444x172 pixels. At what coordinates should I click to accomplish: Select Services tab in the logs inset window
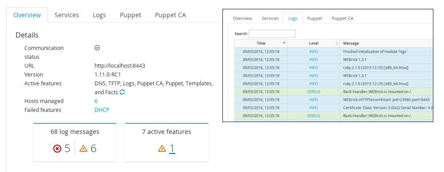point(270,18)
